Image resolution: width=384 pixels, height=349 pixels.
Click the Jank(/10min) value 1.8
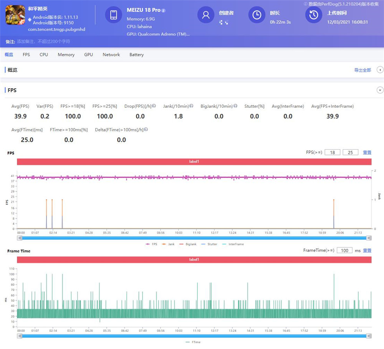click(x=178, y=116)
